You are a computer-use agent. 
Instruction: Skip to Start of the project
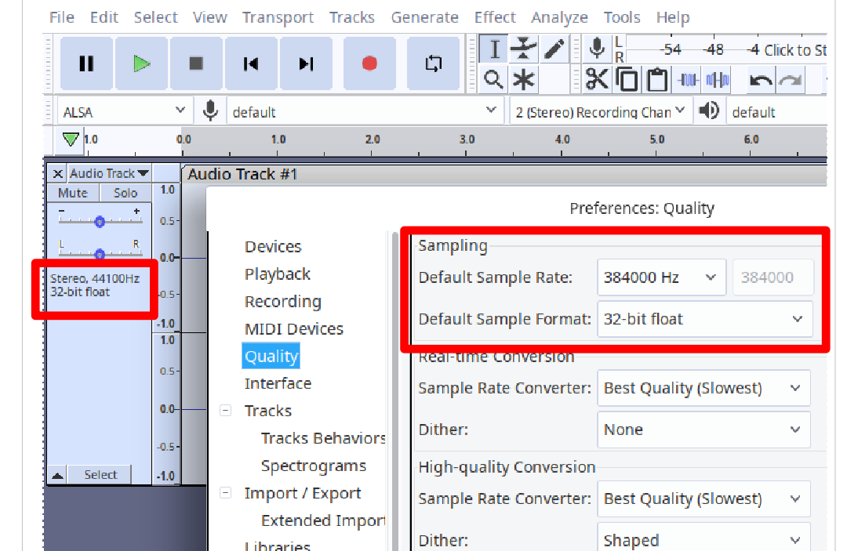pyautogui.click(x=251, y=63)
